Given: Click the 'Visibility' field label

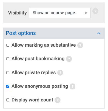Looking at the screenshot, I should click(17, 13).
